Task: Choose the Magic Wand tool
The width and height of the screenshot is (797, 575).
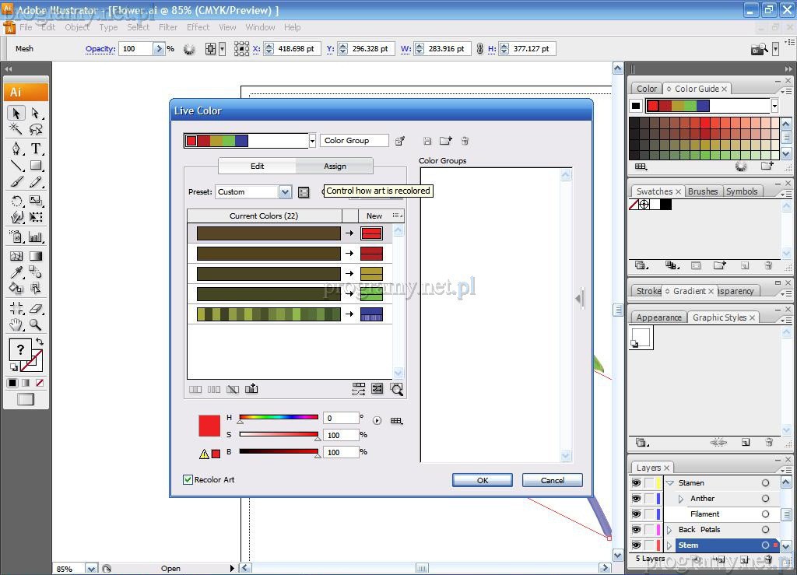Action: tap(16, 129)
